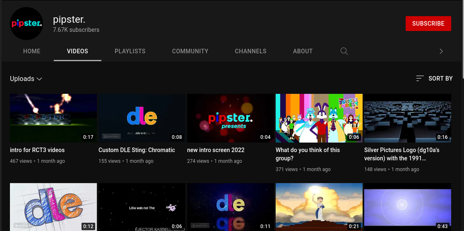
Task: Subscribe to the pipster channel
Action: pos(428,24)
